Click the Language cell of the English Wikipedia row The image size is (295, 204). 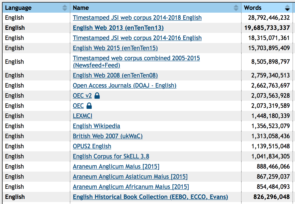point(36,126)
